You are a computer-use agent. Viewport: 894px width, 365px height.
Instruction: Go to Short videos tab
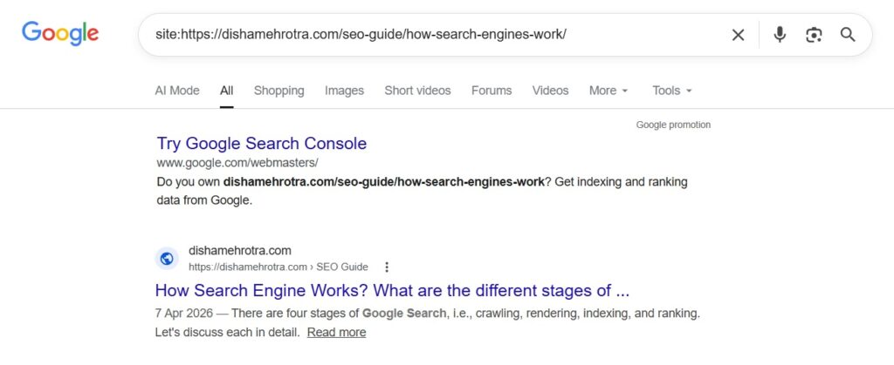[417, 91]
